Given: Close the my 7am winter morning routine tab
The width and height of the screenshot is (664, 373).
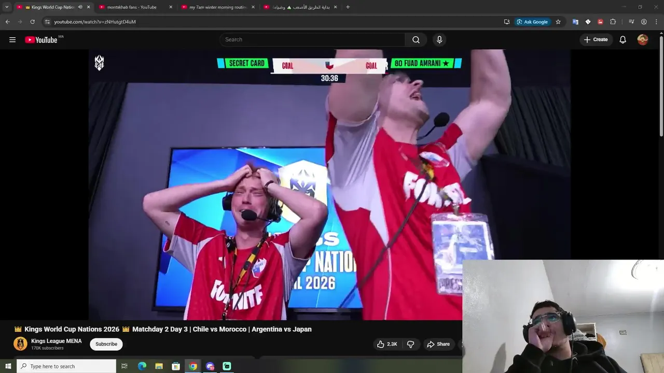Looking at the screenshot, I should [x=253, y=7].
